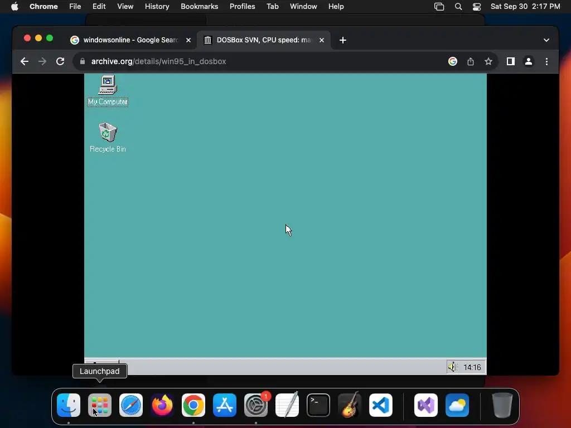Viewport: 571px width, 428px height.
Task: Open a new Chrome tab
Action: click(343, 40)
